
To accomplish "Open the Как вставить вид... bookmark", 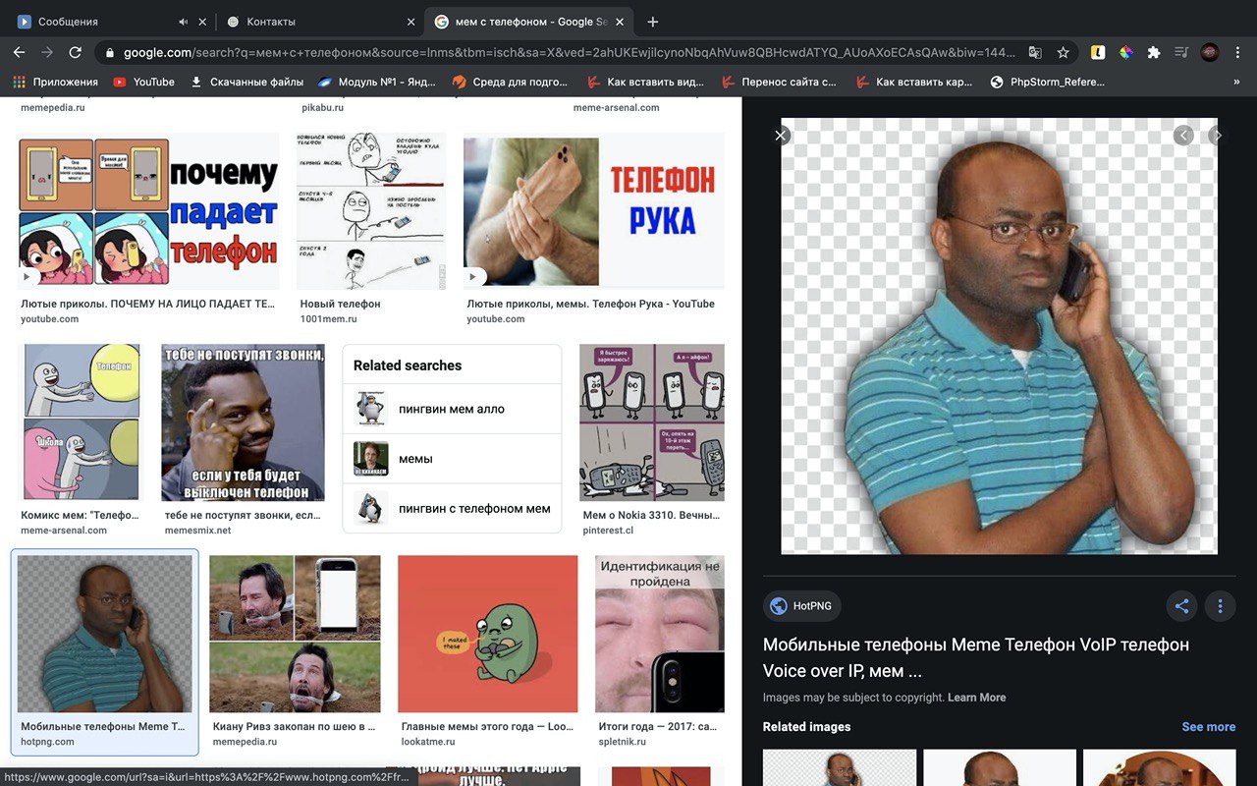I will 644,83.
